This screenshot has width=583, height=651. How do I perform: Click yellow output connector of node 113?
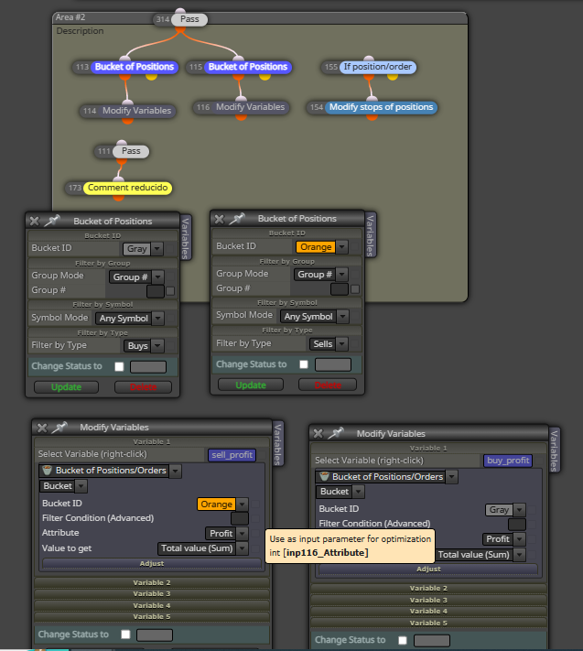(151, 76)
